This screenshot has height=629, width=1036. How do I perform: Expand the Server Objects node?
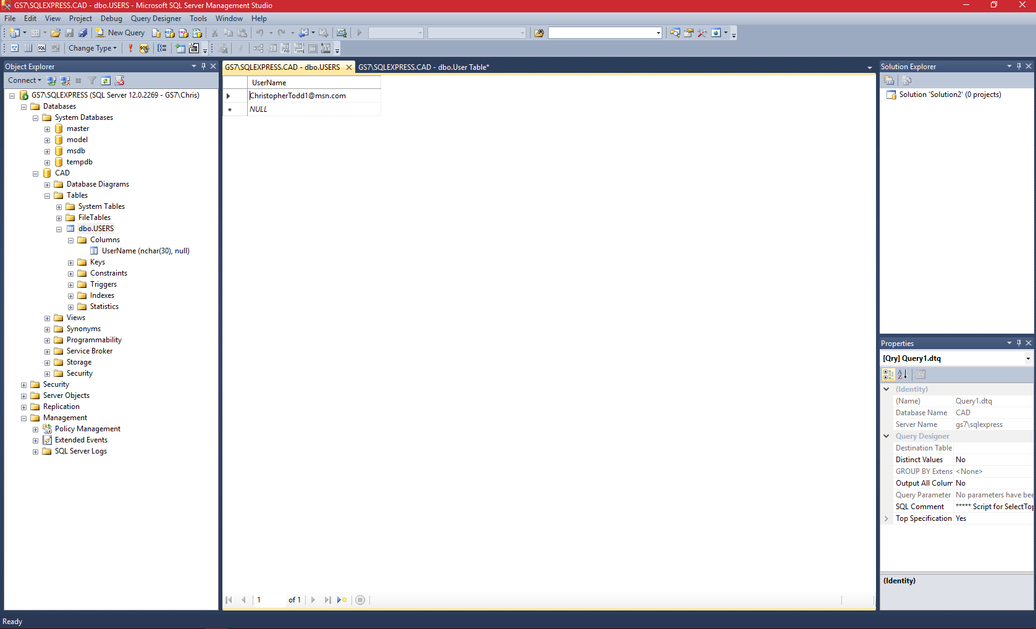point(23,396)
